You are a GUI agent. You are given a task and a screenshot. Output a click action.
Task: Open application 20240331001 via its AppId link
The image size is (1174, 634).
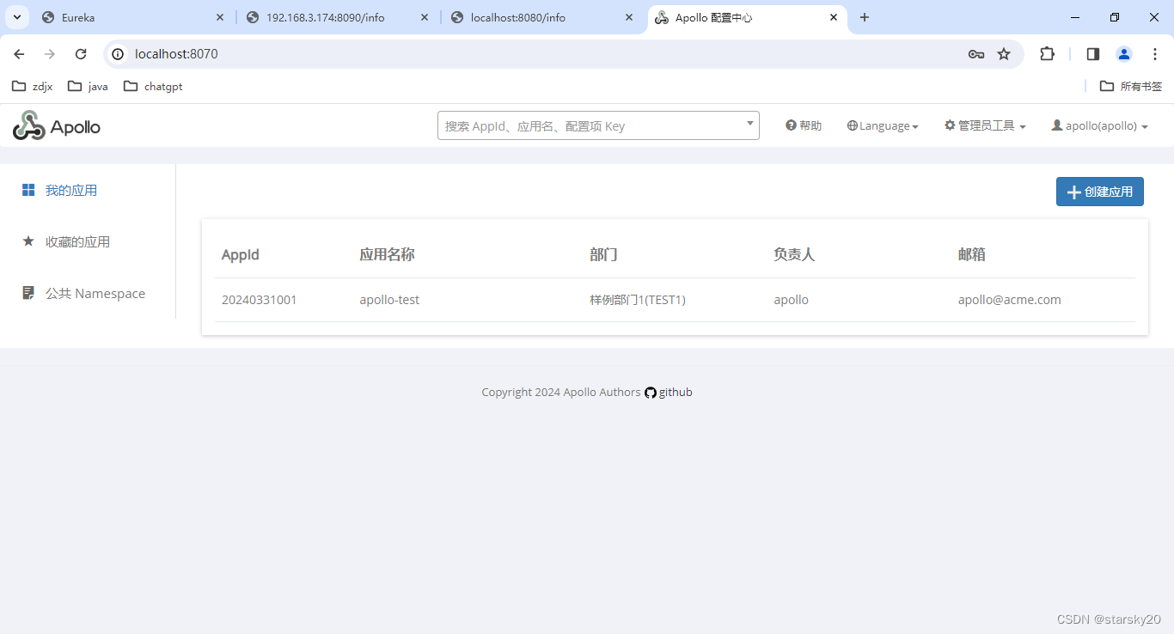[260, 299]
